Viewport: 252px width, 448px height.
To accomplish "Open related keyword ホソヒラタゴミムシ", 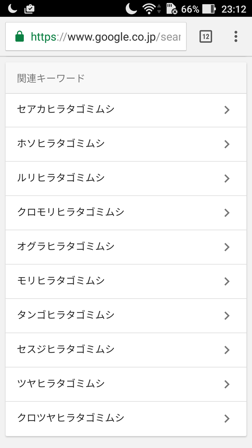I will tap(61, 144).
